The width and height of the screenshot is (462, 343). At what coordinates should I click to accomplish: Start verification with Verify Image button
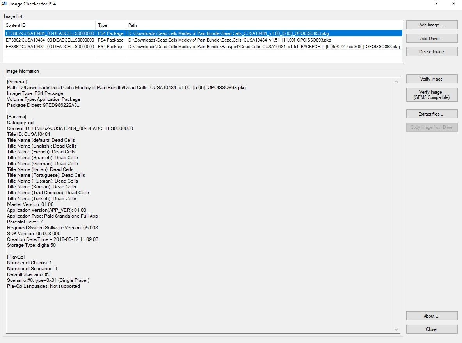point(432,79)
